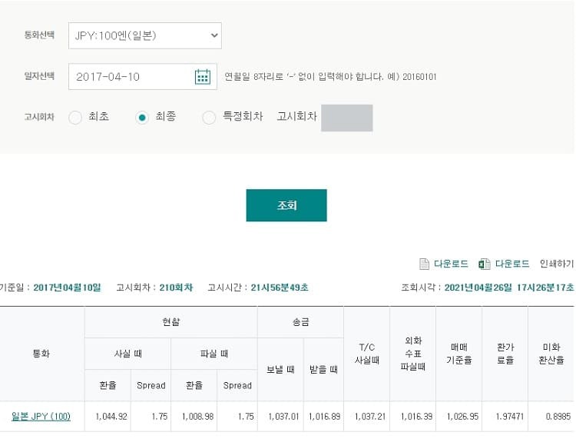Click the USD conversion value 0.8985
This screenshot has width=576, height=439.
[558, 416]
